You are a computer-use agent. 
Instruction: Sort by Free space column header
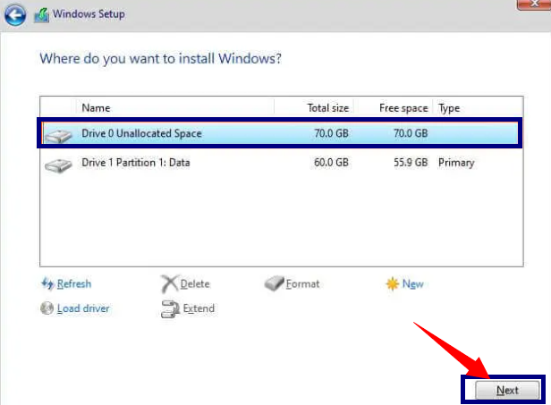pyautogui.click(x=394, y=108)
